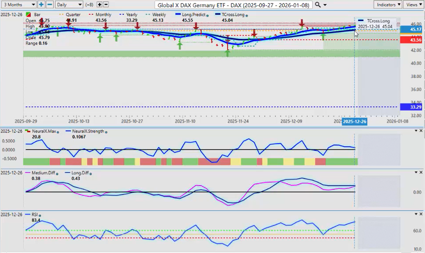Screen dimensions: 425x253
Task: Click the blue minus zoom-out button
Action: [50, 5]
